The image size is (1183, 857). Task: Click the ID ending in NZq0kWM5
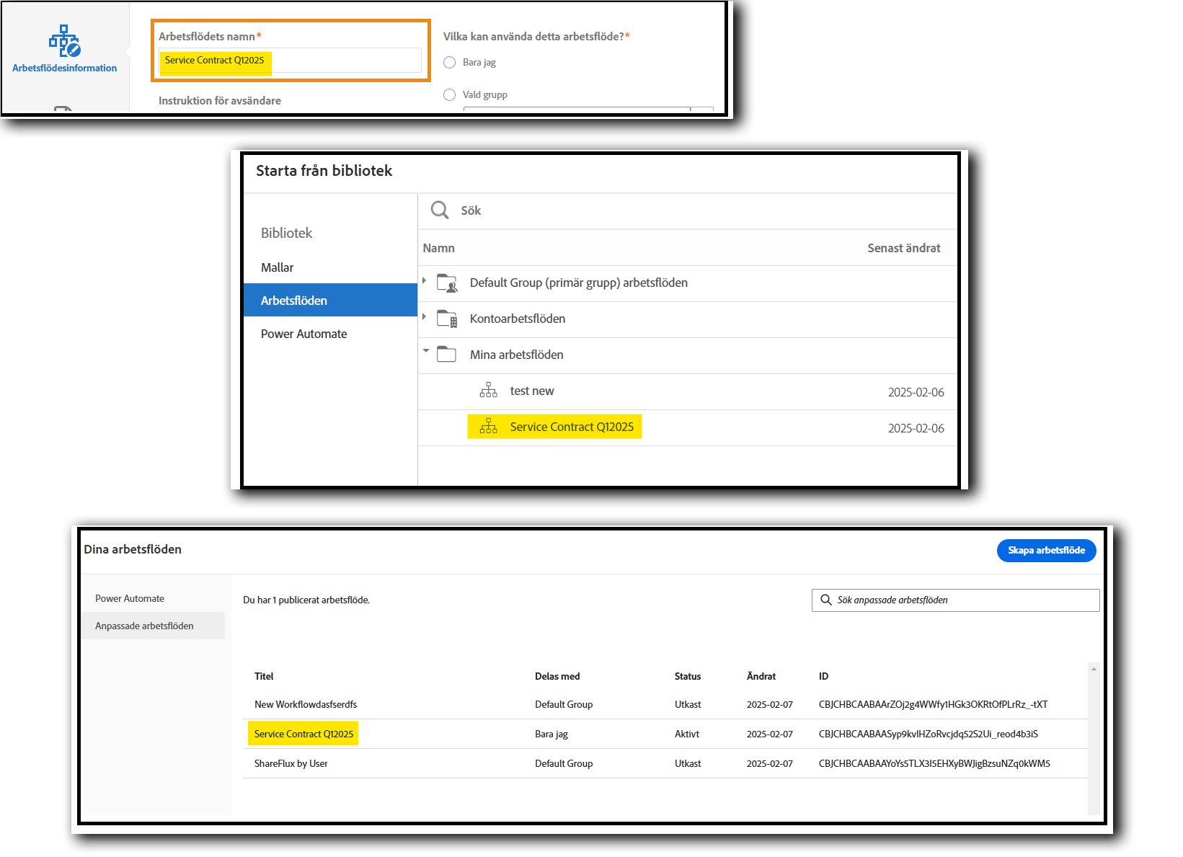[x=934, y=763]
